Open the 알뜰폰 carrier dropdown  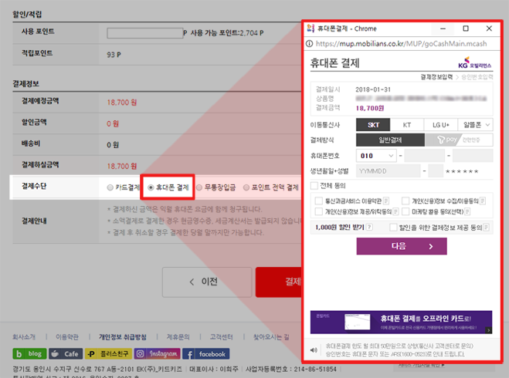point(476,125)
